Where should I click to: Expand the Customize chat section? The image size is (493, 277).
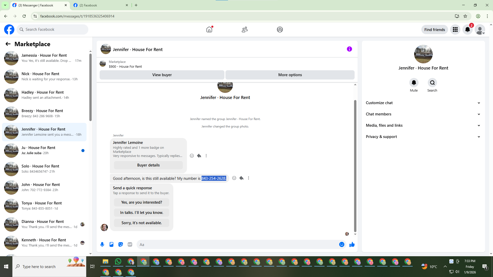tap(423, 103)
